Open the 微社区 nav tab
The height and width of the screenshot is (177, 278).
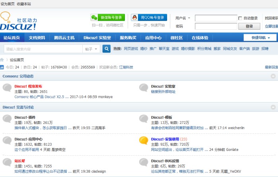click(x=177, y=38)
